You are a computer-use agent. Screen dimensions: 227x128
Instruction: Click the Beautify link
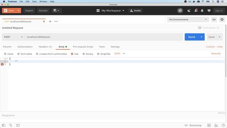click(216, 54)
